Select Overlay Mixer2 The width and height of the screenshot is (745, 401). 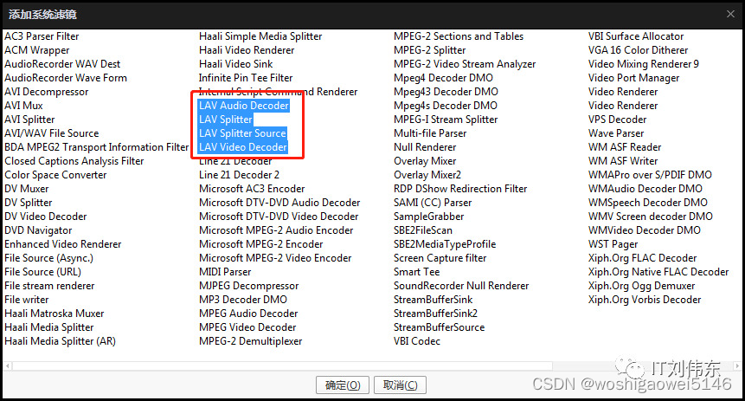[427, 175]
